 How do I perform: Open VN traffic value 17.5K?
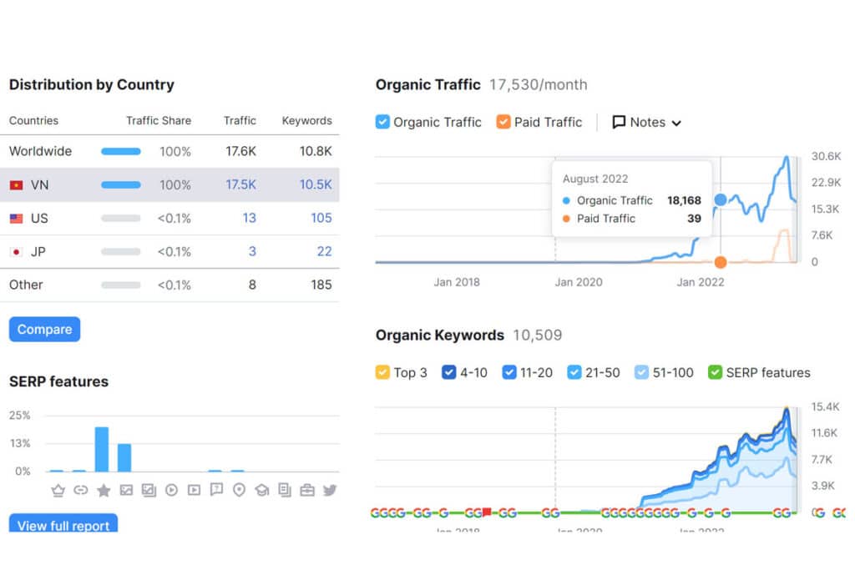241,184
